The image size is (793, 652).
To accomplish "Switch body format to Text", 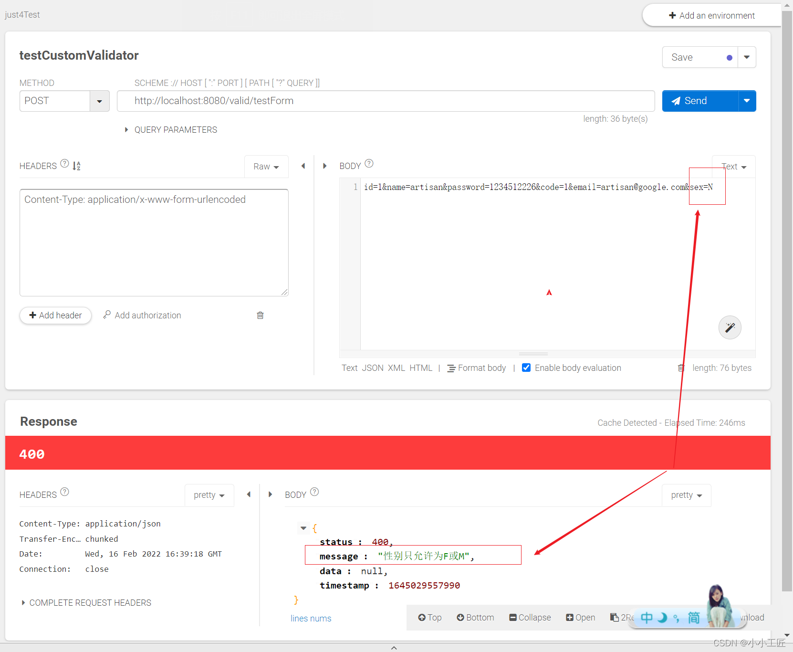I will coord(350,368).
